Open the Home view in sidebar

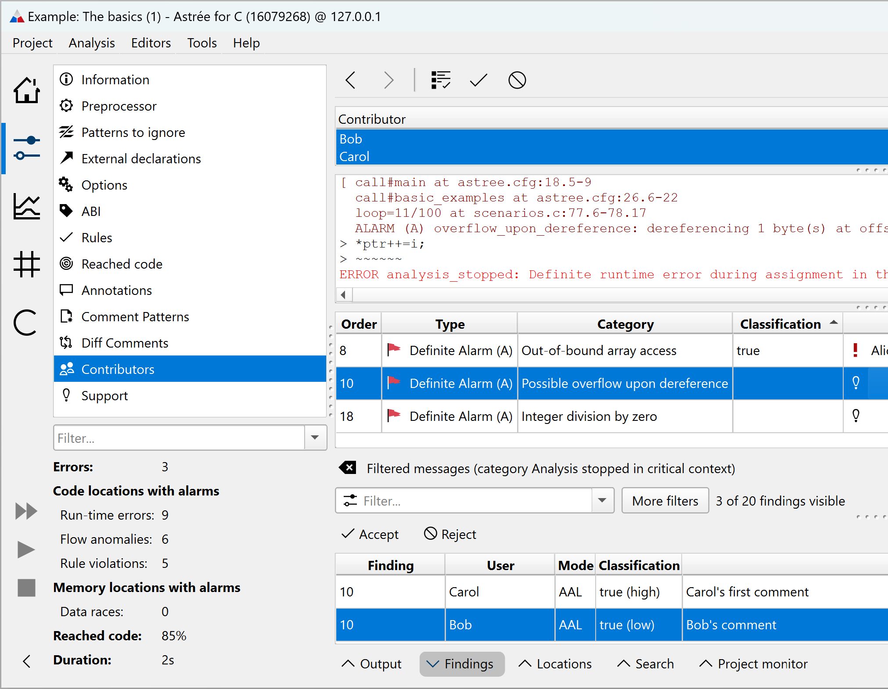click(27, 90)
